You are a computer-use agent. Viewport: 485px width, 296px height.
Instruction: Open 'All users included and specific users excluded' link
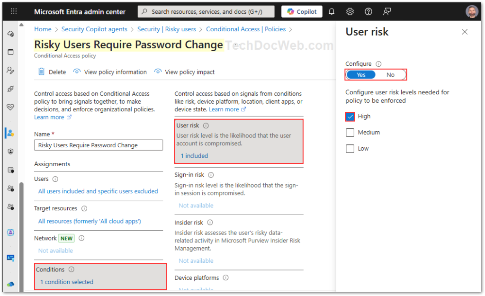(98, 191)
